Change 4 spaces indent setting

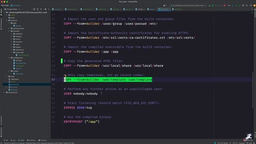[x=242, y=143]
